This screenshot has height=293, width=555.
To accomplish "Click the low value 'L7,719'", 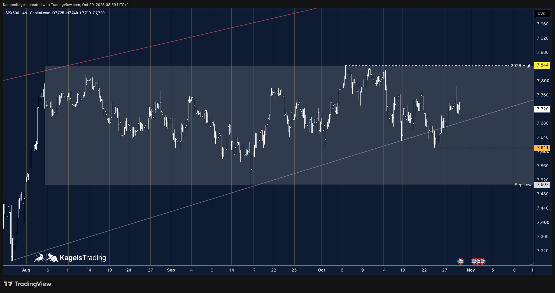I will point(85,13).
